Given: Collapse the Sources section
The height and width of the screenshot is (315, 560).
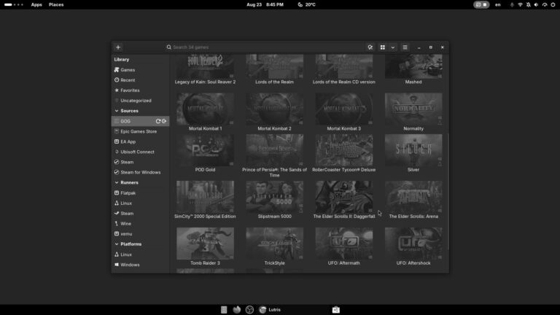Looking at the screenshot, I should [117, 111].
